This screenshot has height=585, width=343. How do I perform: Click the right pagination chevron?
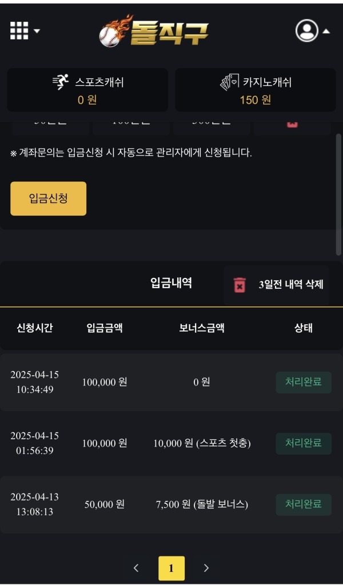pos(206,567)
